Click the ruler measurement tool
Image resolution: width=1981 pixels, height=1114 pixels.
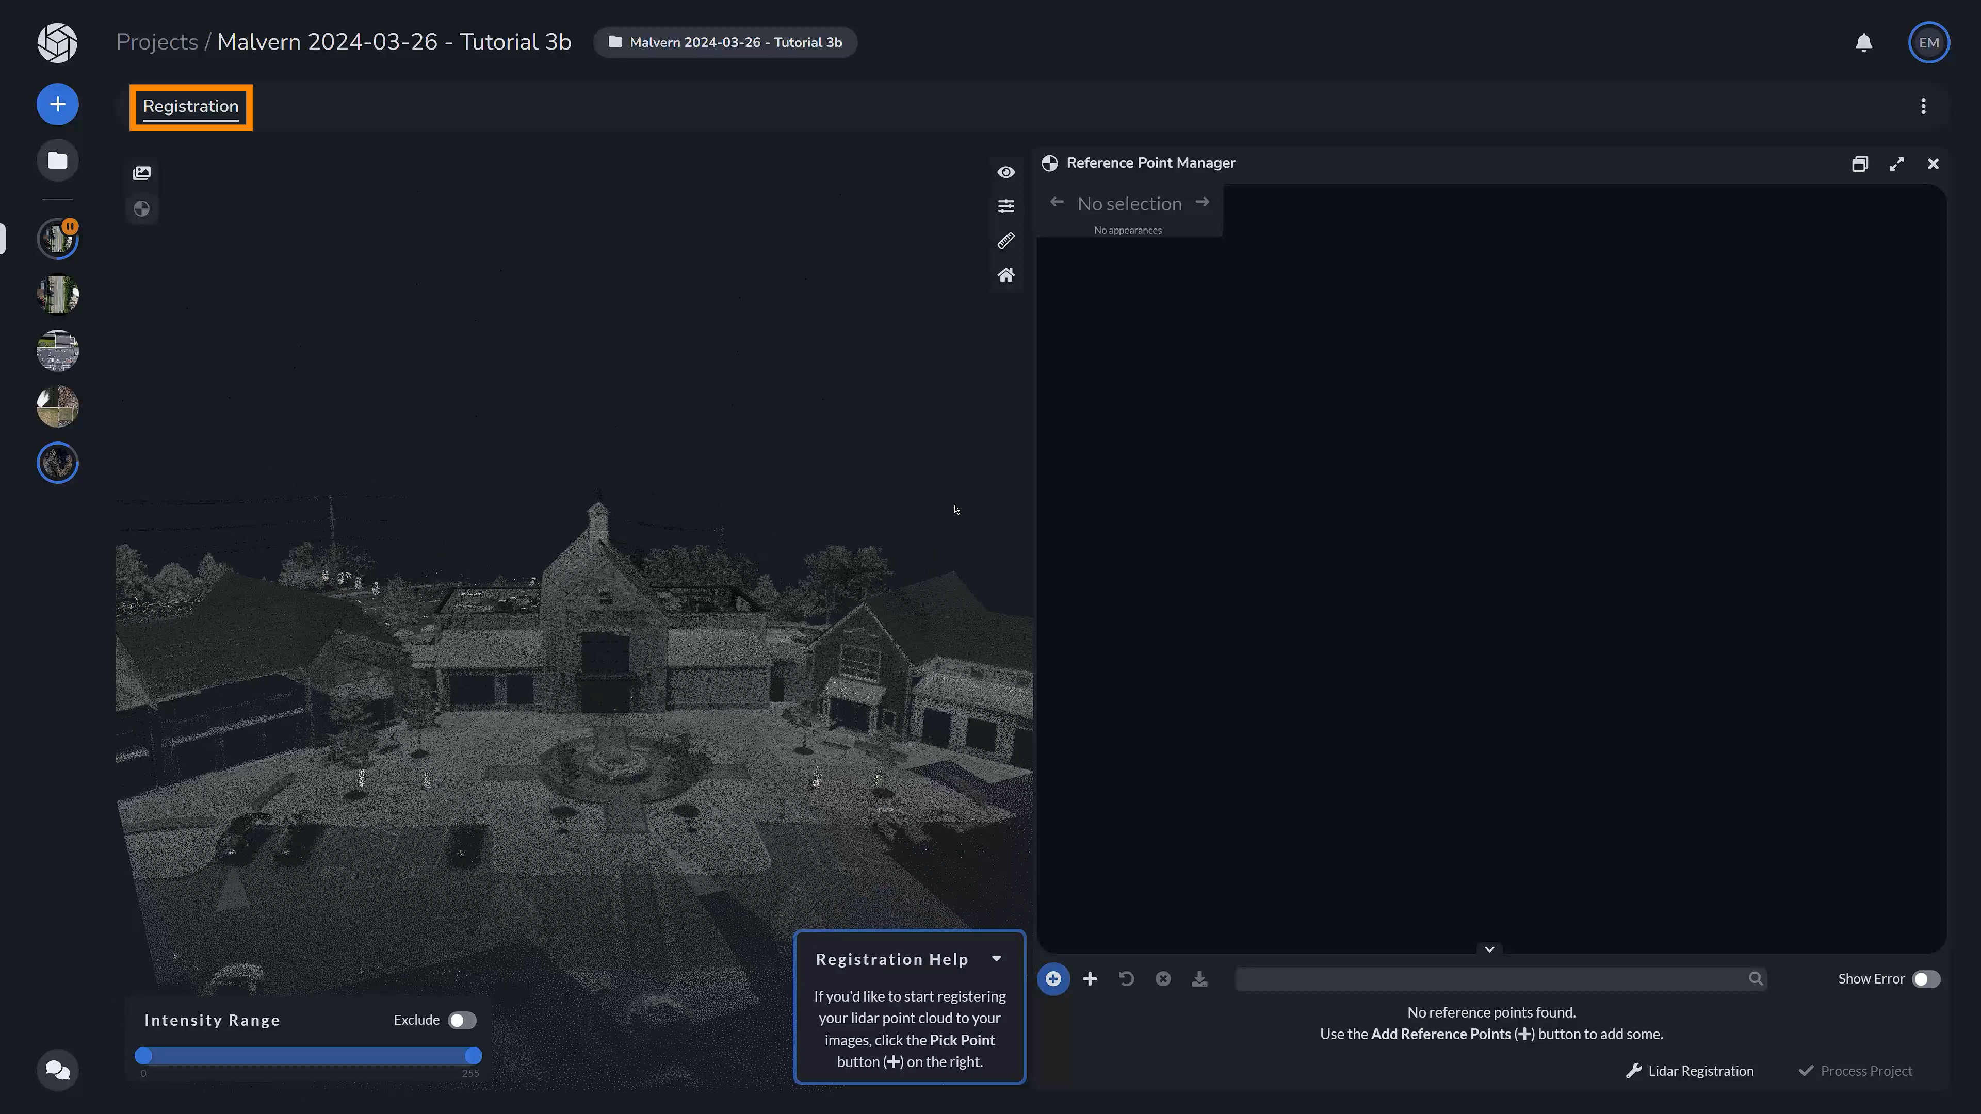tap(1006, 240)
